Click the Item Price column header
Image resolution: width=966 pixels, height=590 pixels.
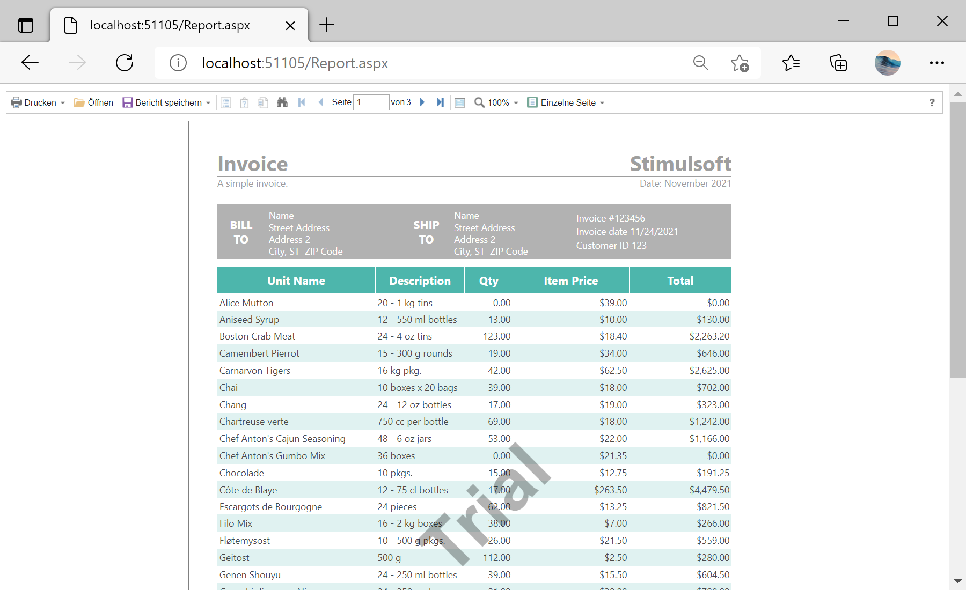571,281
